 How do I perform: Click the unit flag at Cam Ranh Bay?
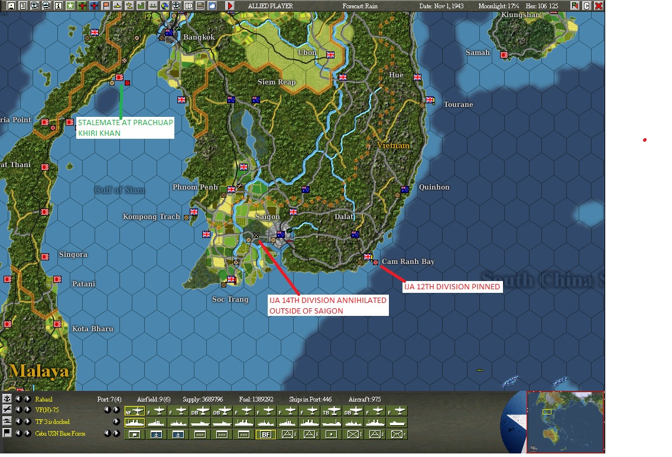click(368, 257)
